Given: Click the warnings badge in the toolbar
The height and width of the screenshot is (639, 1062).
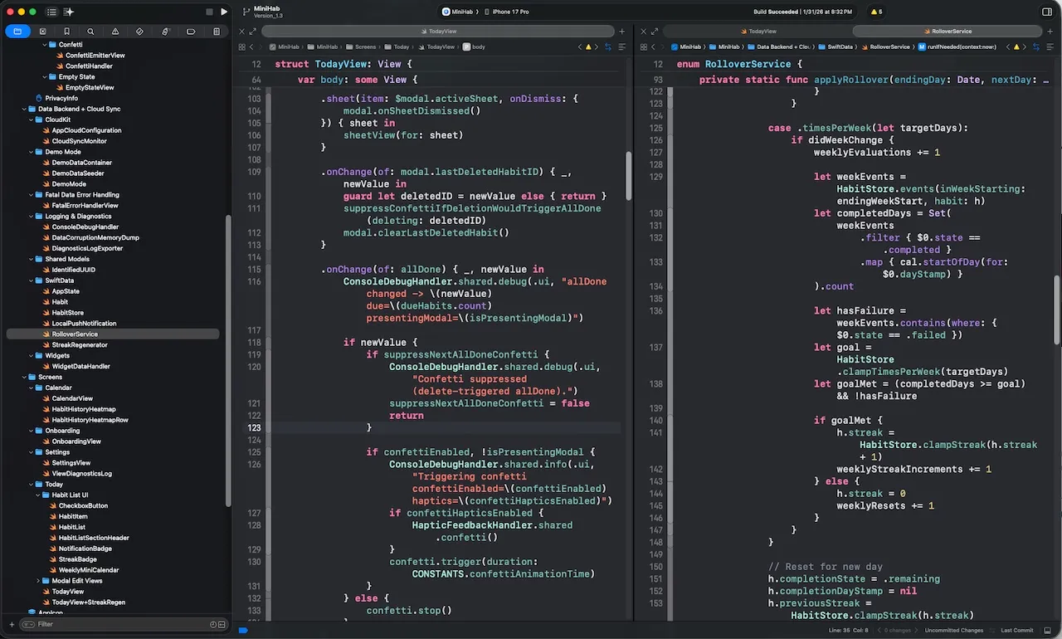Looking at the screenshot, I should [x=876, y=12].
